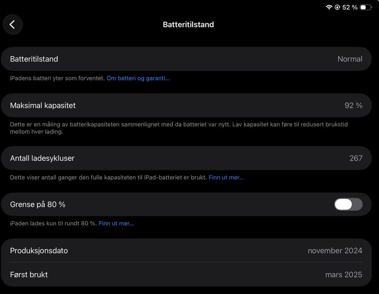Tap the november 2024 production date value

[335, 251]
